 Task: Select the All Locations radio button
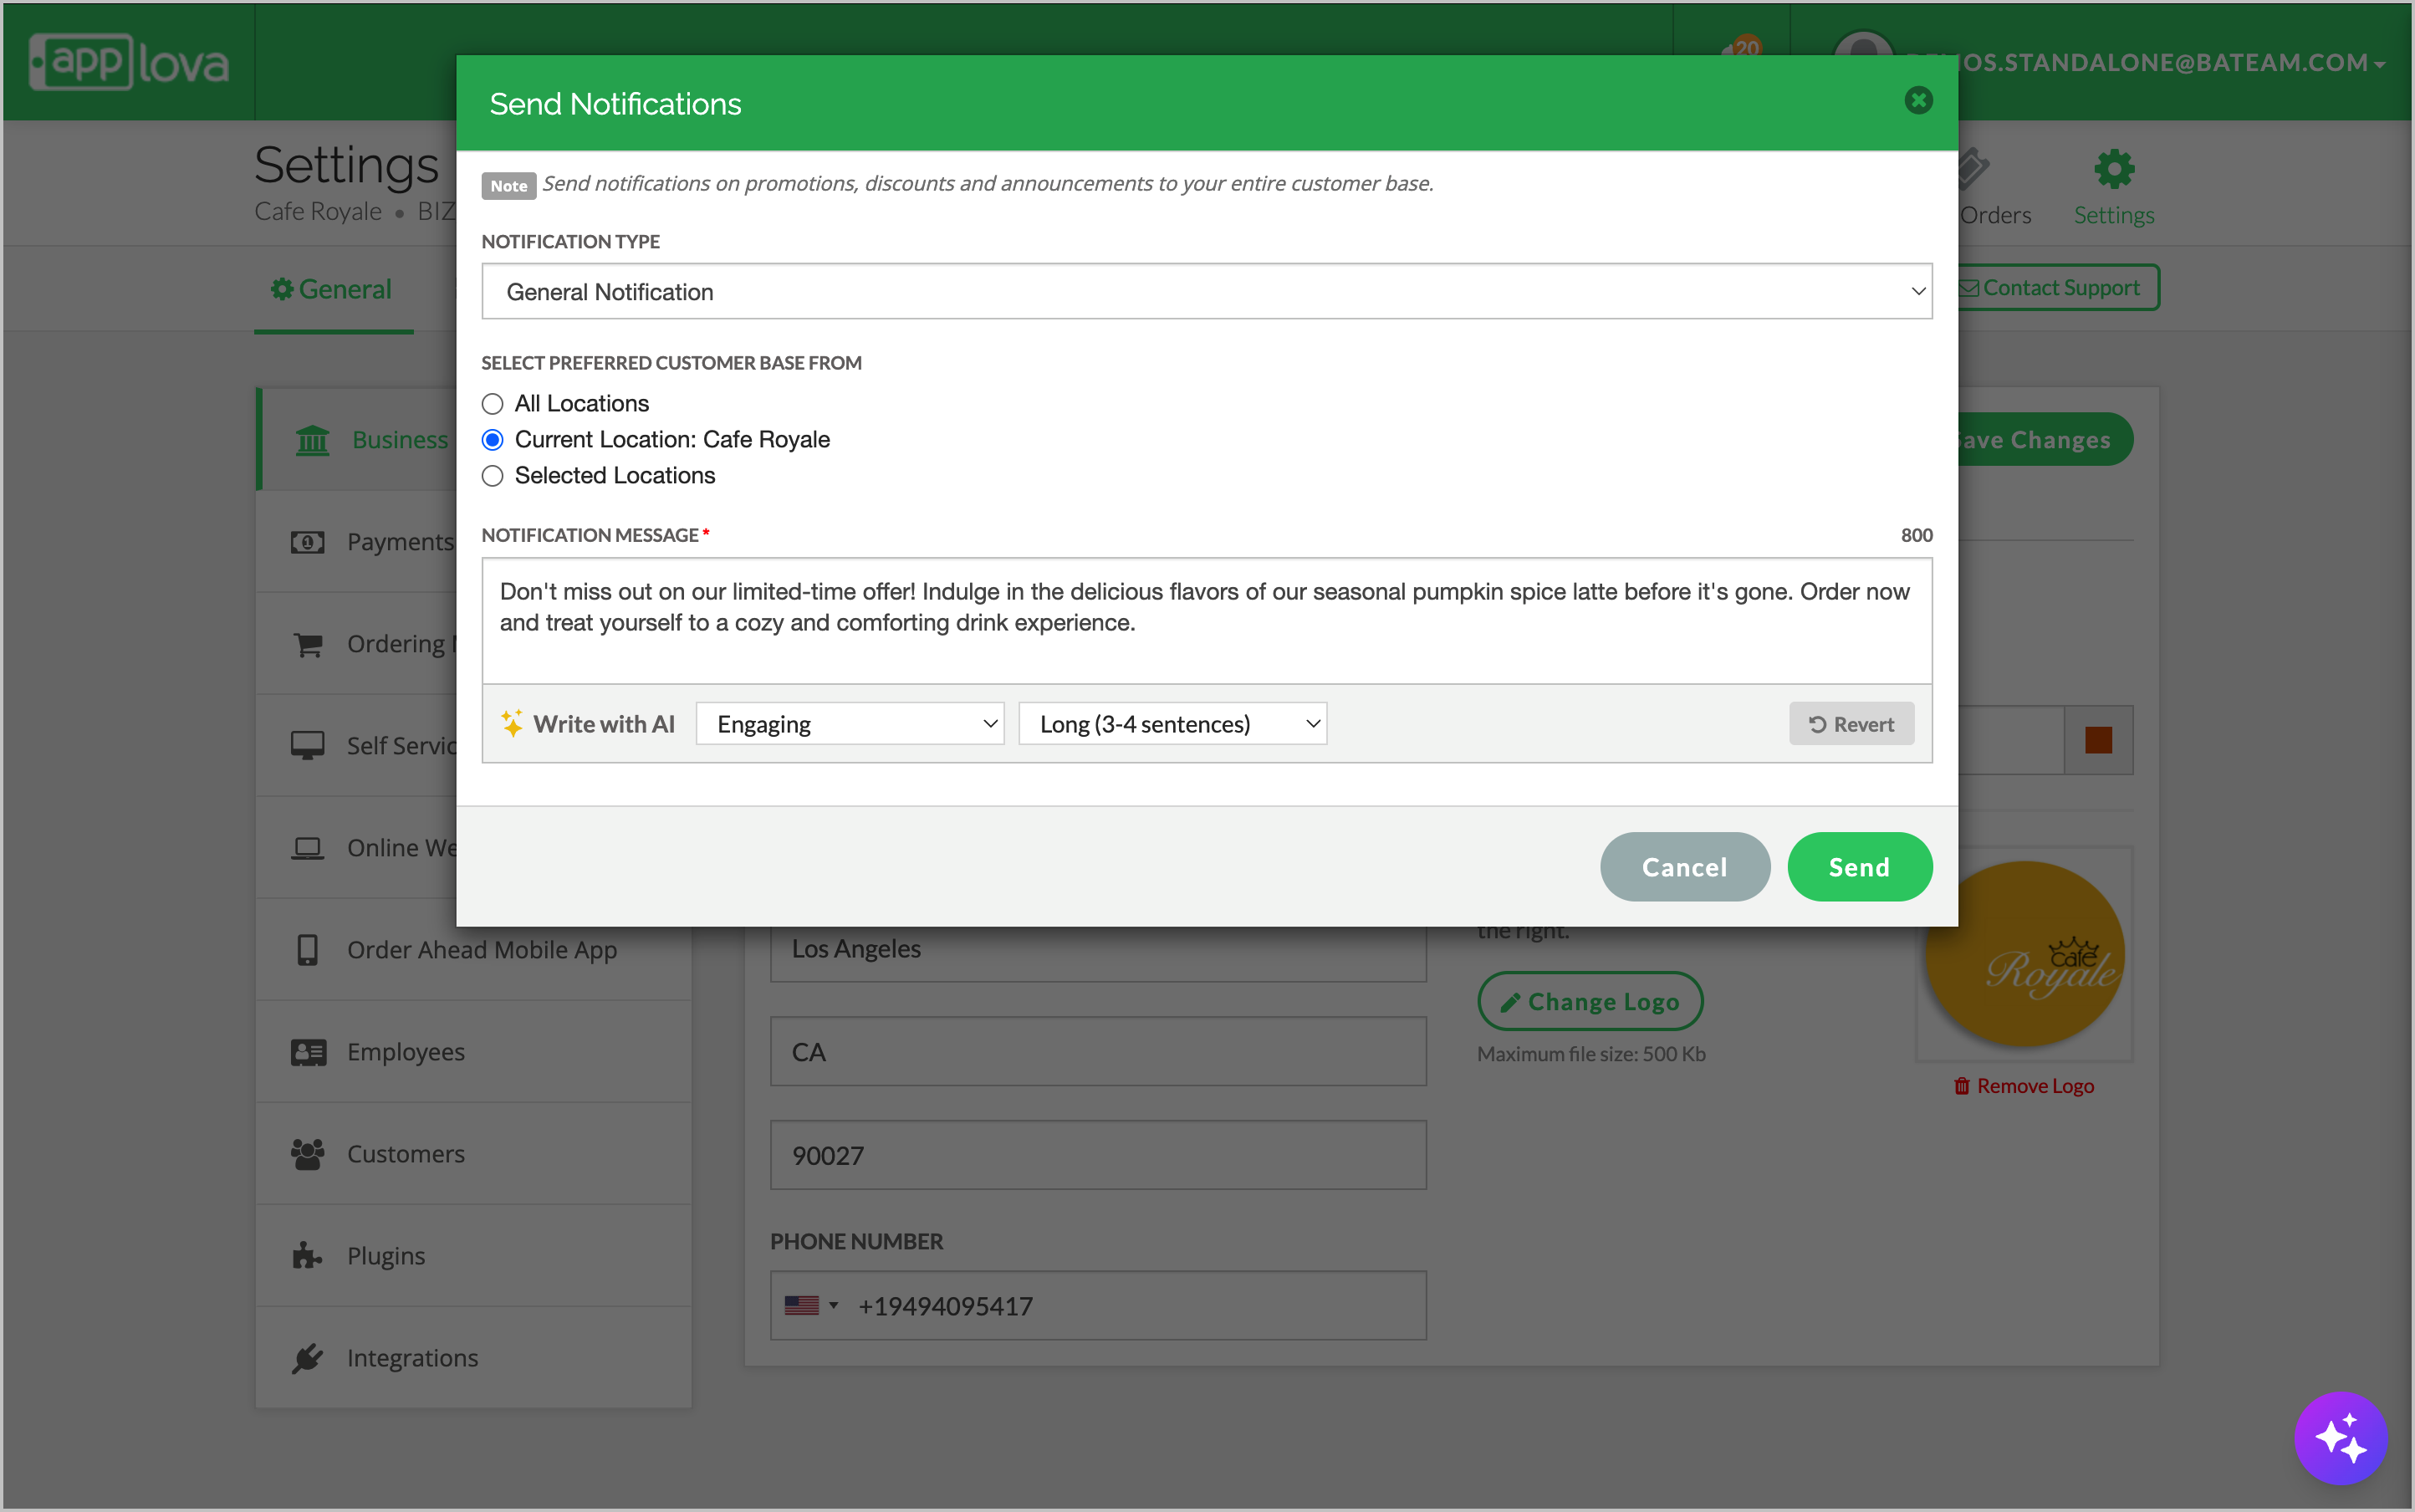click(492, 404)
